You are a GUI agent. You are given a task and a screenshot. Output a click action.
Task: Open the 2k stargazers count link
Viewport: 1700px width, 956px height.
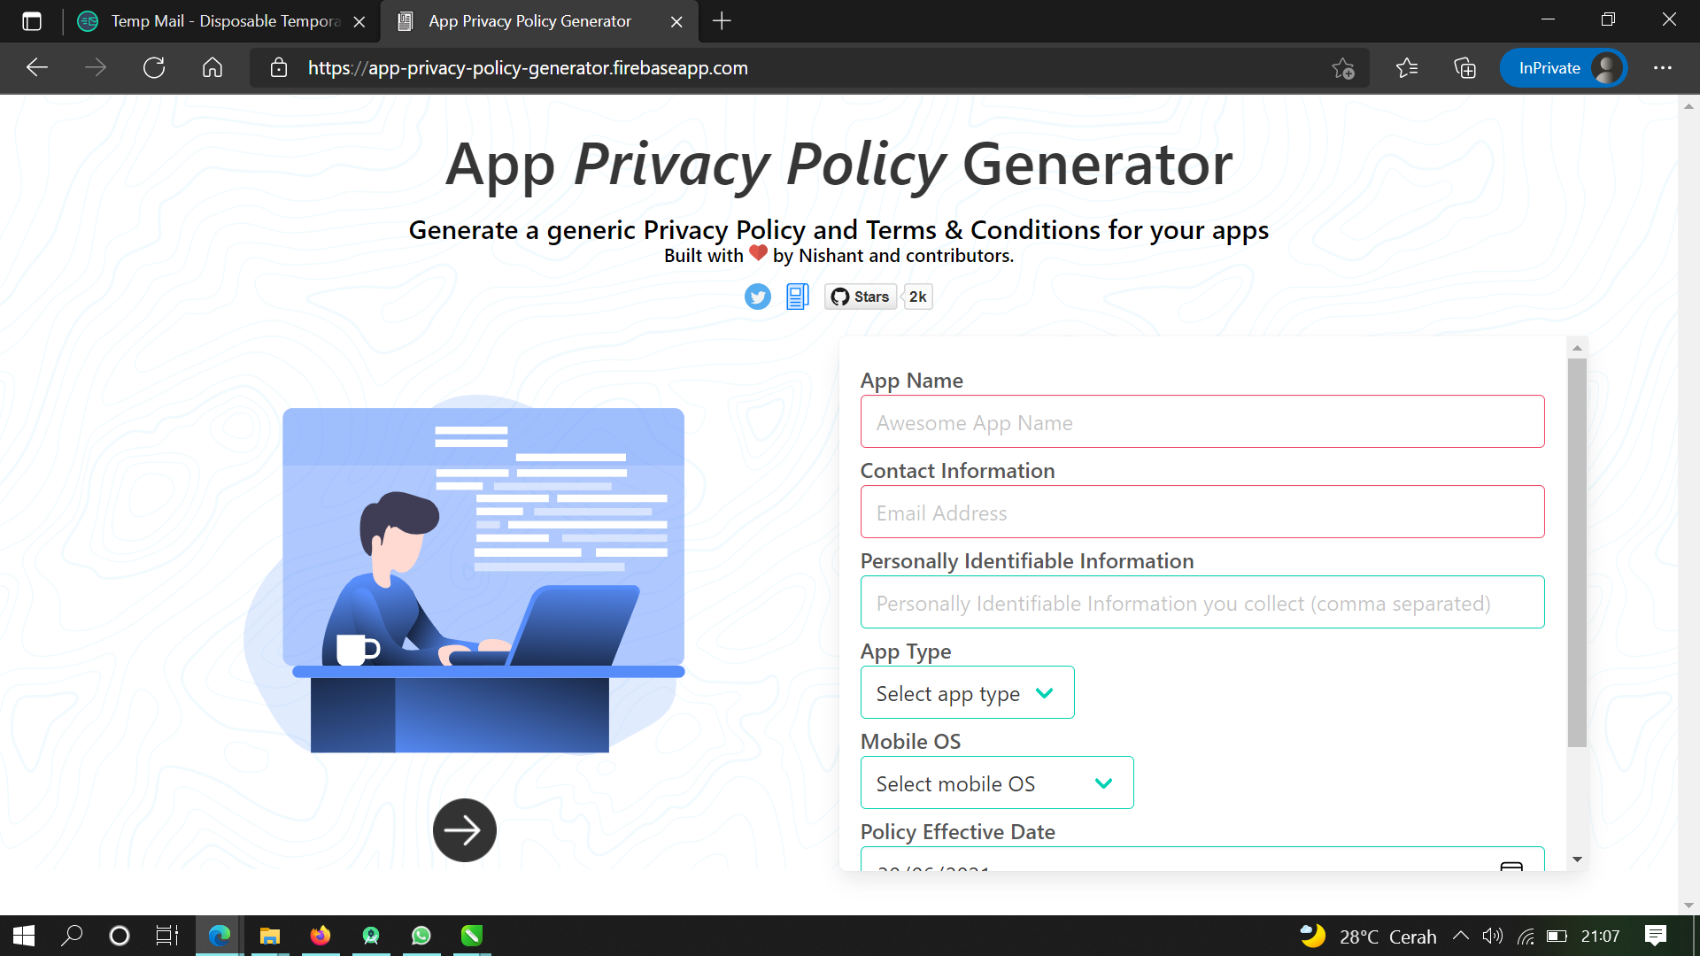click(x=918, y=297)
